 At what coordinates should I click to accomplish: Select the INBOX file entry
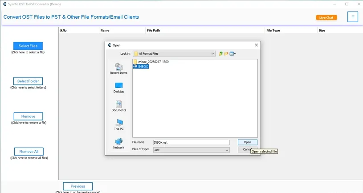(x=141, y=67)
